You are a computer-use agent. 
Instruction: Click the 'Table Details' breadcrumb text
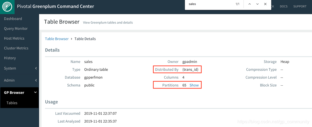(85, 39)
